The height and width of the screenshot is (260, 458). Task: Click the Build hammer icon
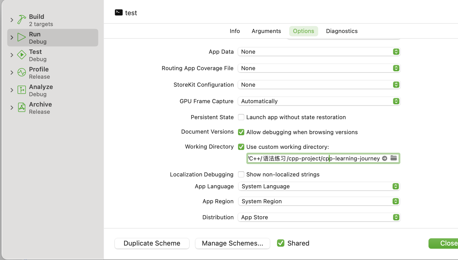[x=22, y=20]
